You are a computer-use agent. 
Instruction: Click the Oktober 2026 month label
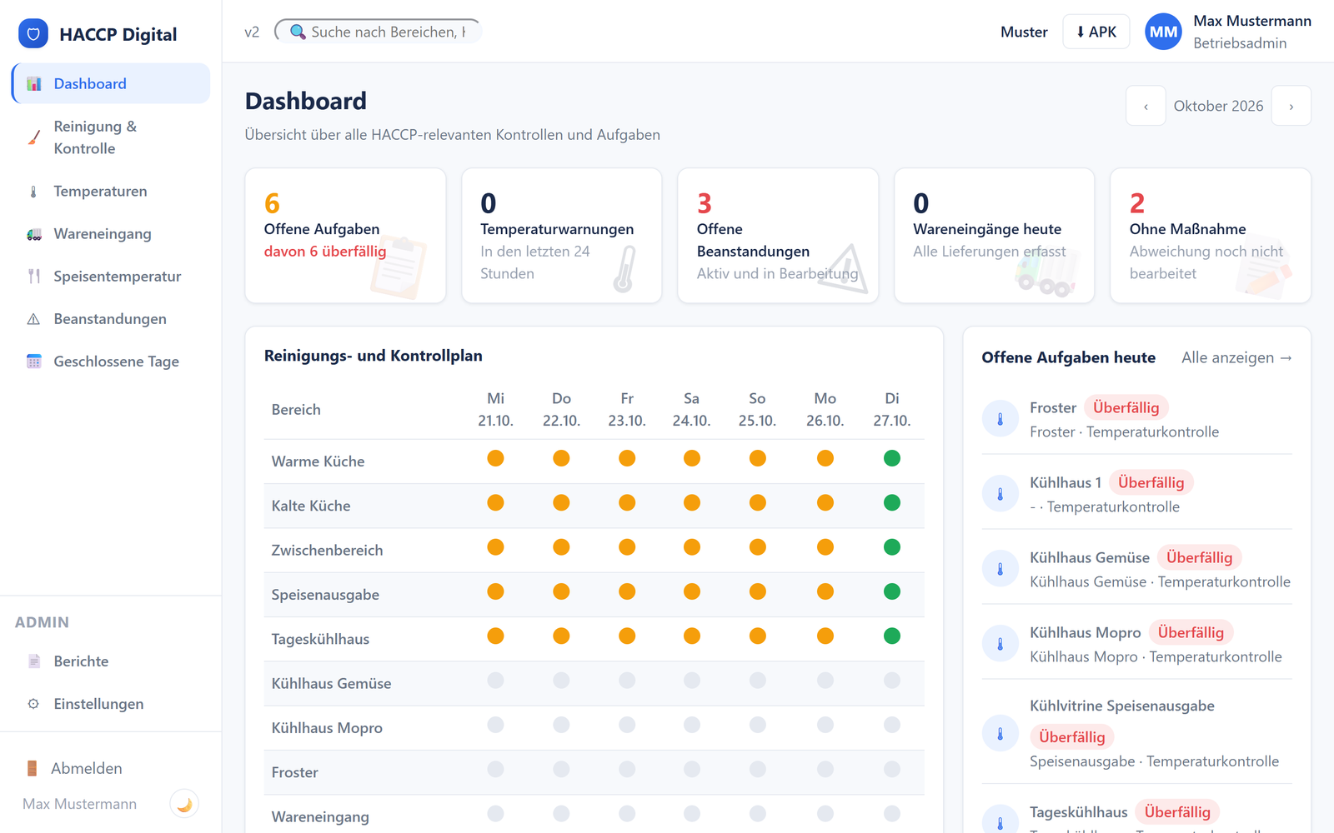coord(1218,106)
